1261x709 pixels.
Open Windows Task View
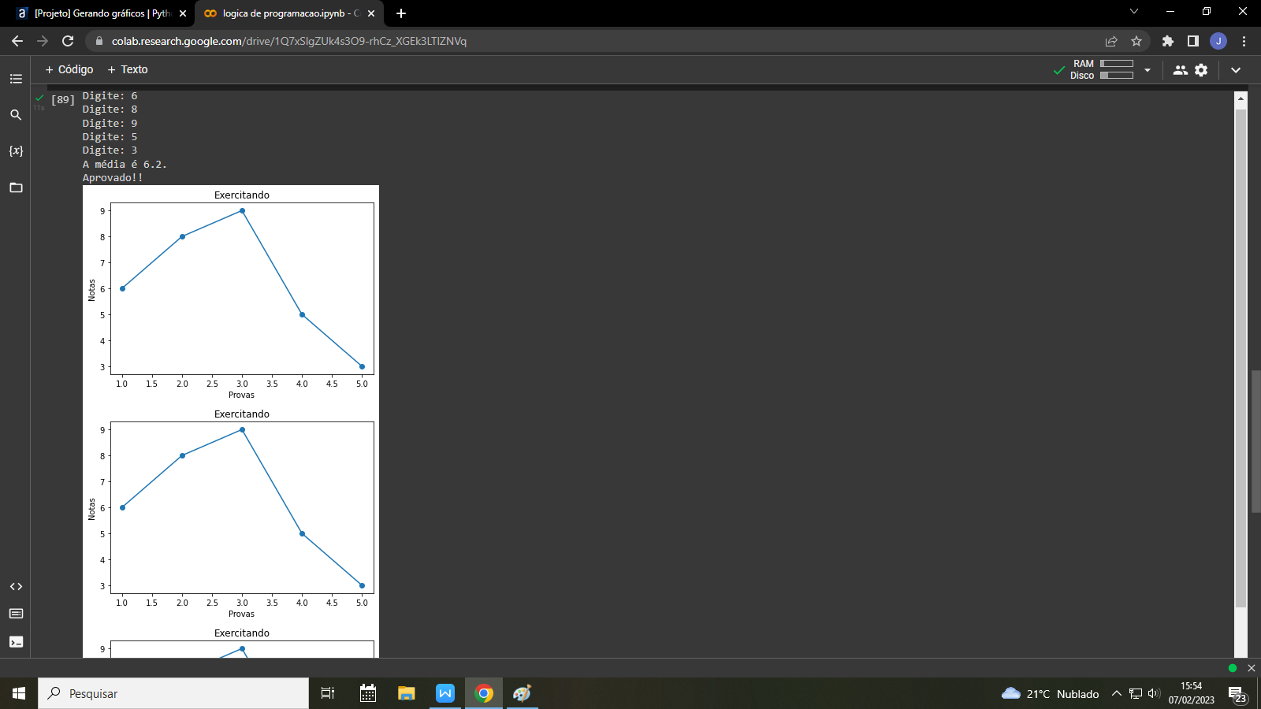pos(328,693)
